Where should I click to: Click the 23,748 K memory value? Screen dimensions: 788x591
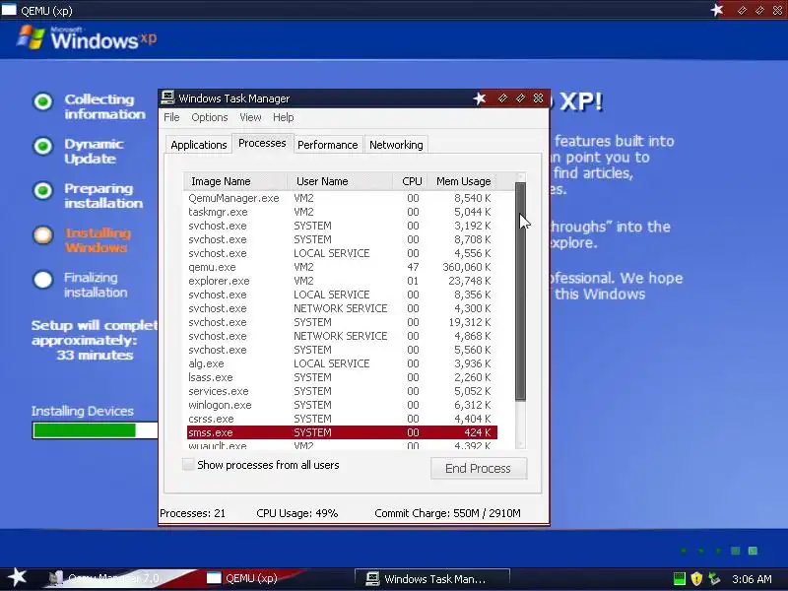[470, 281]
